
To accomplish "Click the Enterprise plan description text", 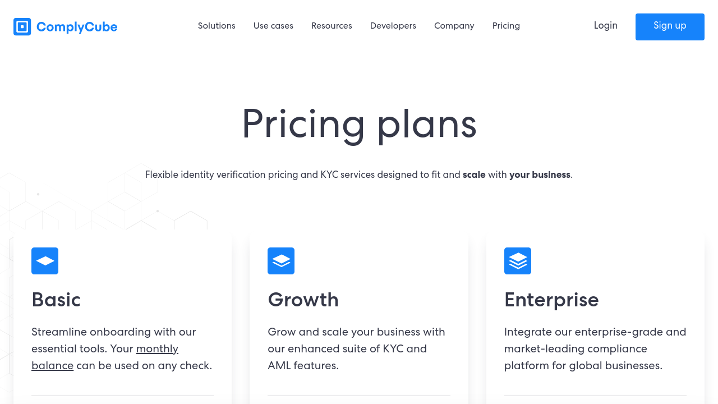I will (x=595, y=348).
